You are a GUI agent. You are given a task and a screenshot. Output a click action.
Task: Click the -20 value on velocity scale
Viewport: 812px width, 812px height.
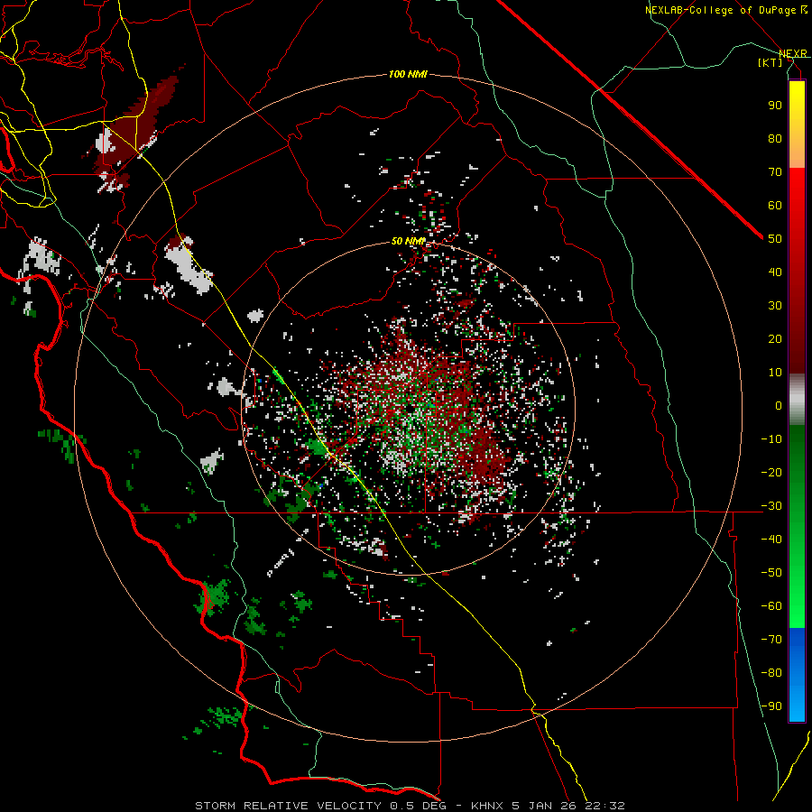coord(771,472)
